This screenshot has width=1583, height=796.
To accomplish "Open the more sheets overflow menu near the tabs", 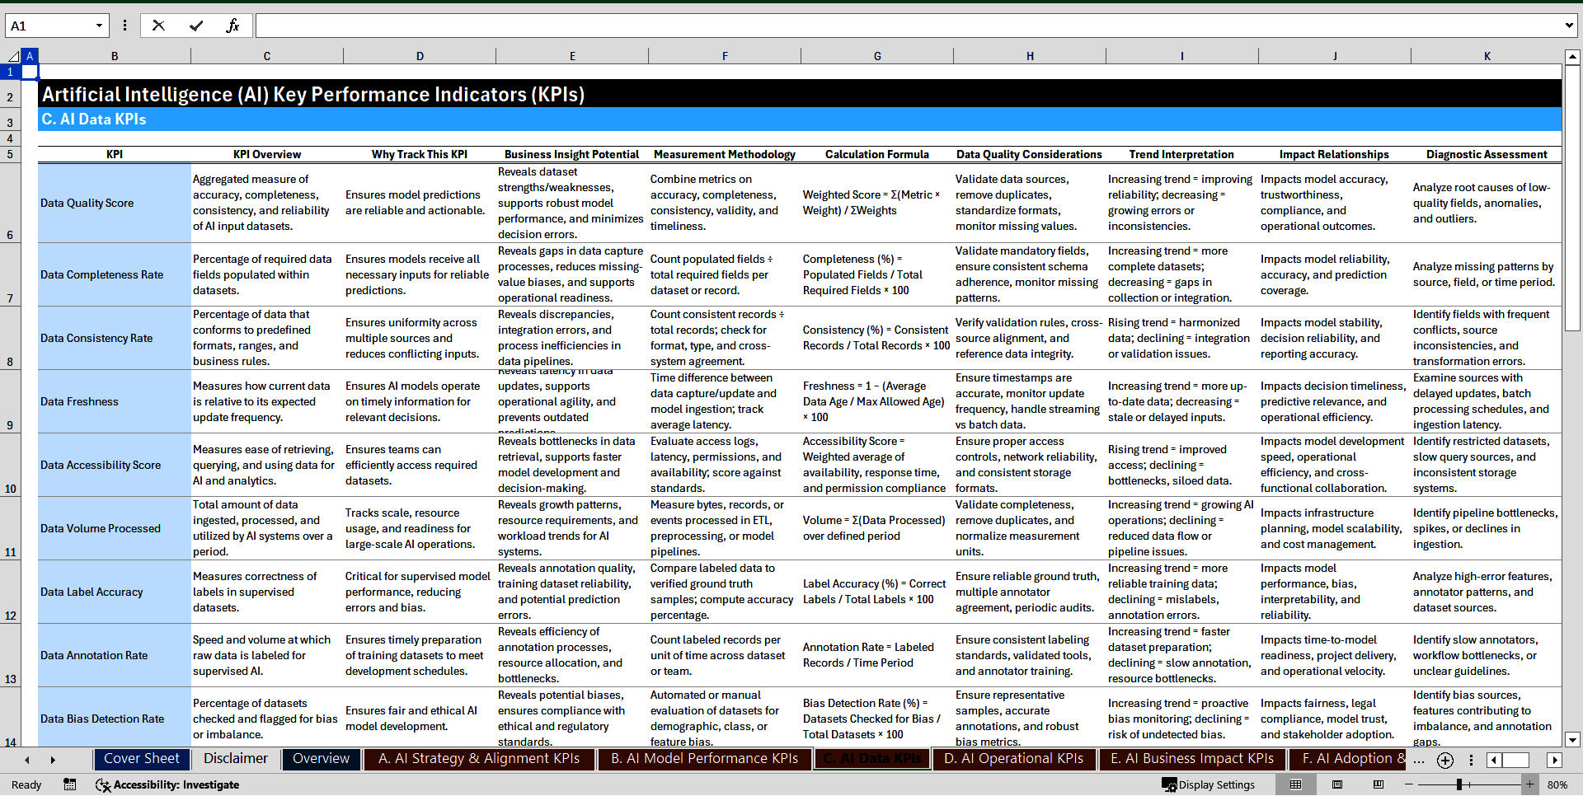I will [1419, 761].
